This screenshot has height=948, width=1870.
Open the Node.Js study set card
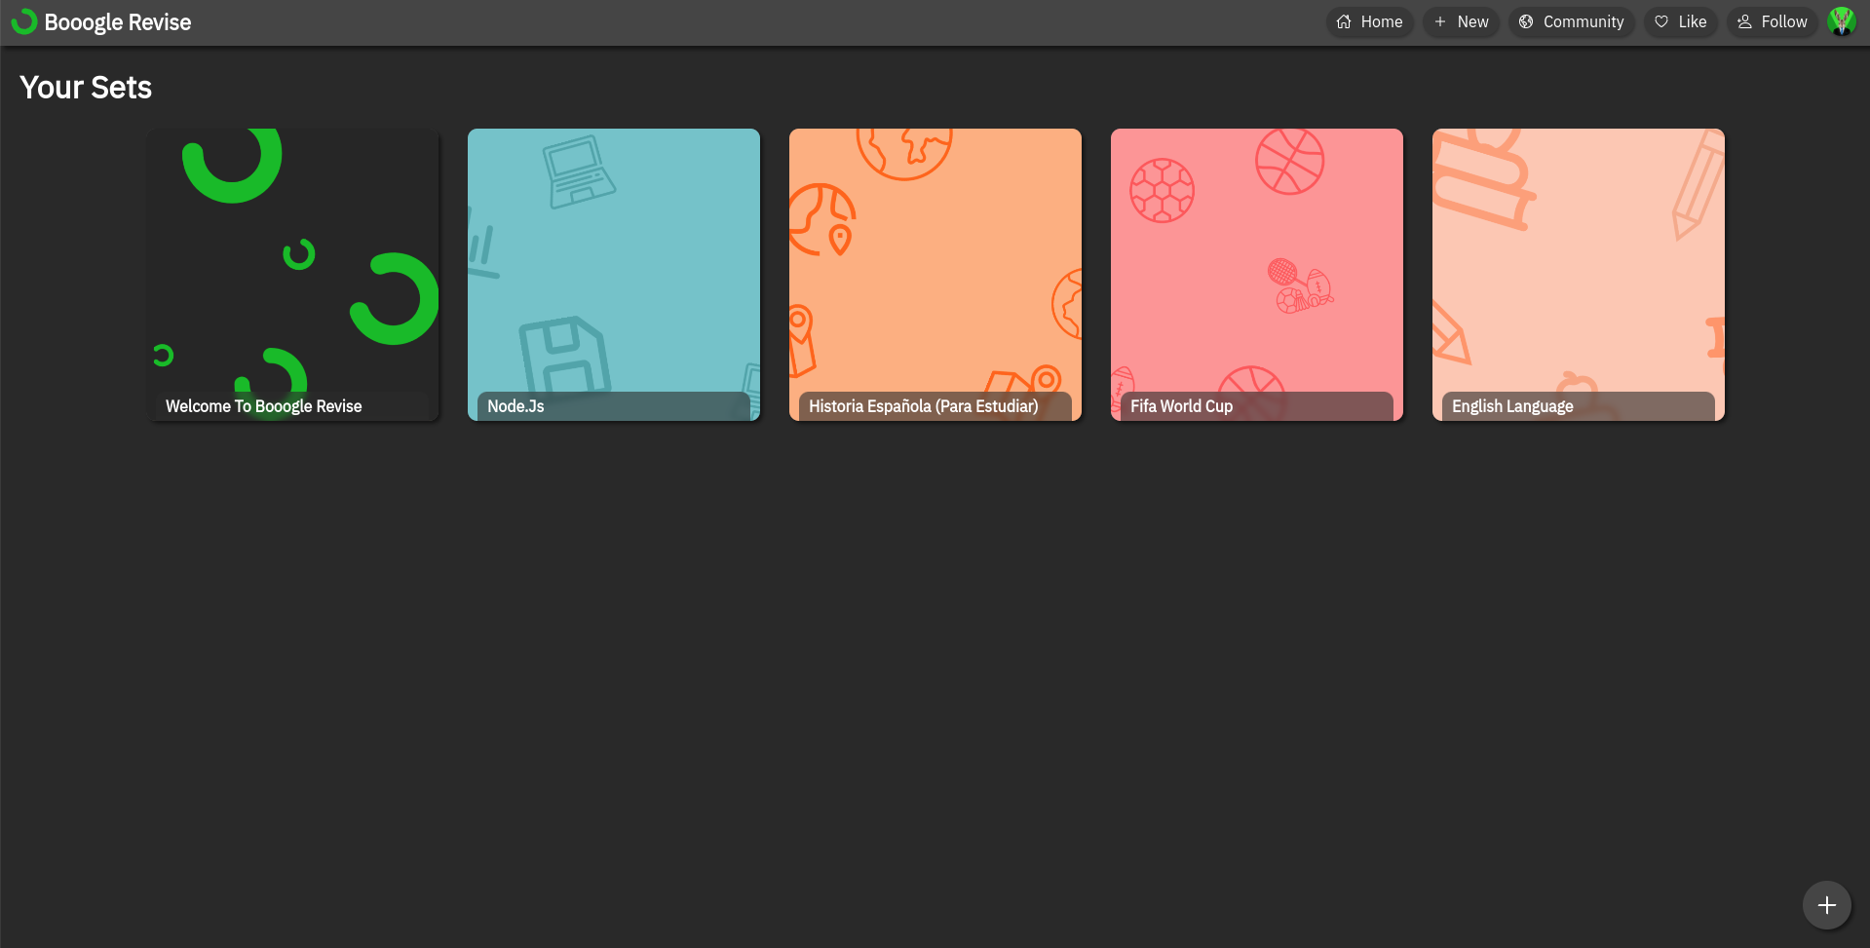pyautogui.click(x=614, y=275)
